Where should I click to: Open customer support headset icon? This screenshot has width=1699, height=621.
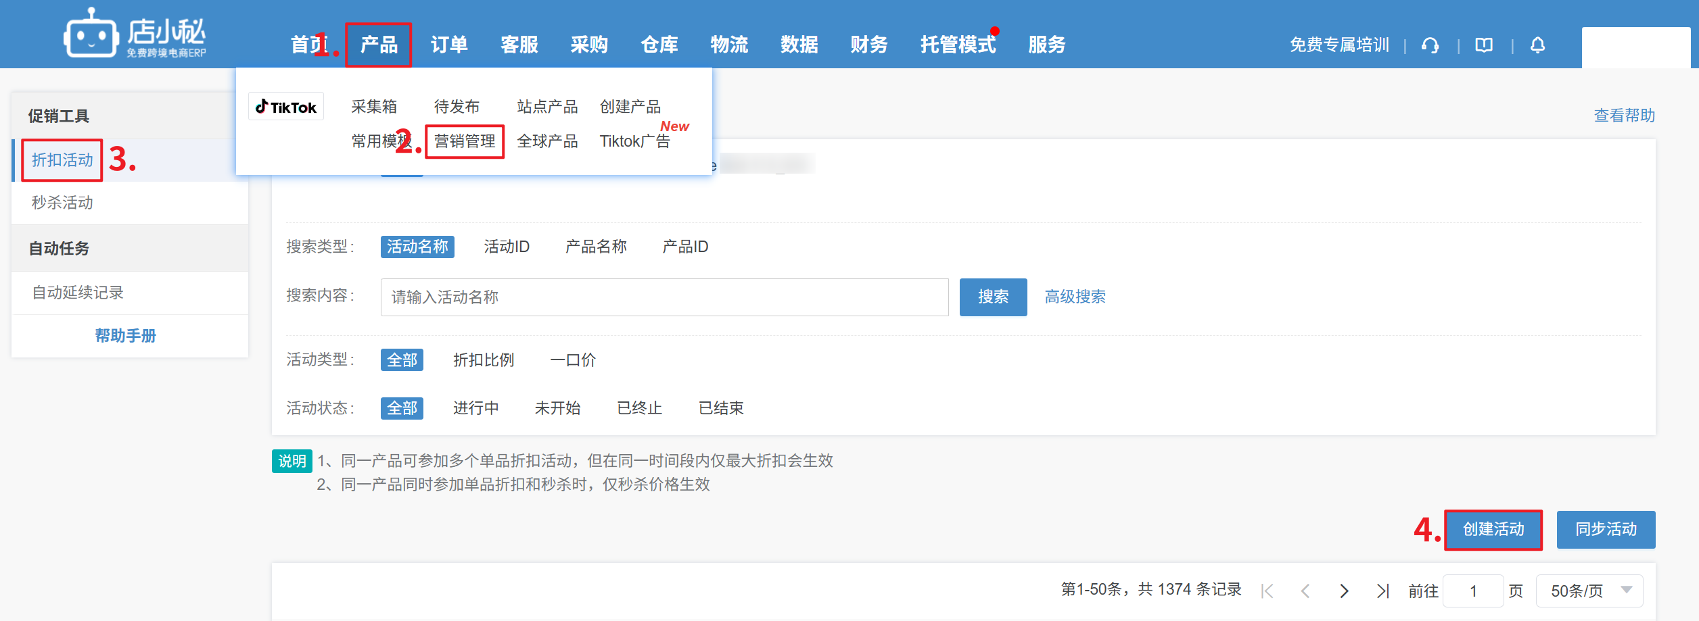[1430, 45]
